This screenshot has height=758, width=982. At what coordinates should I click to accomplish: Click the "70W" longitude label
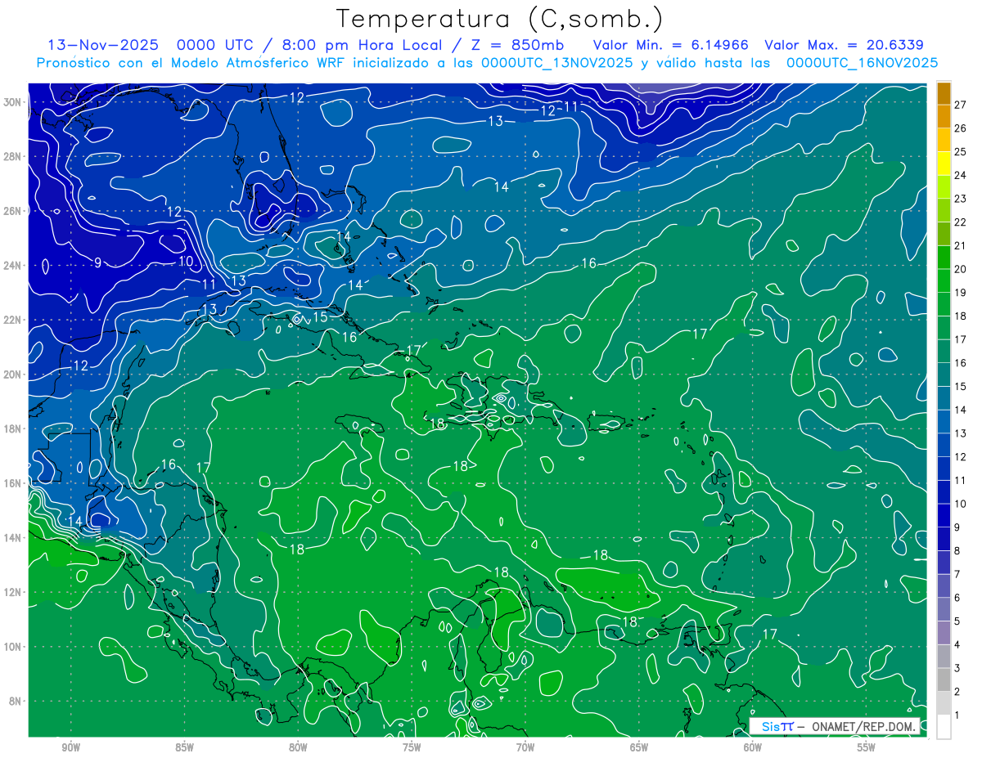(x=525, y=747)
